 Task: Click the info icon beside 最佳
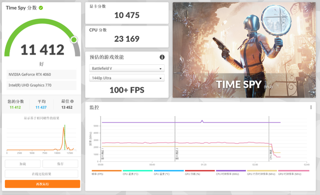pyautogui.click(x=72, y=101)
